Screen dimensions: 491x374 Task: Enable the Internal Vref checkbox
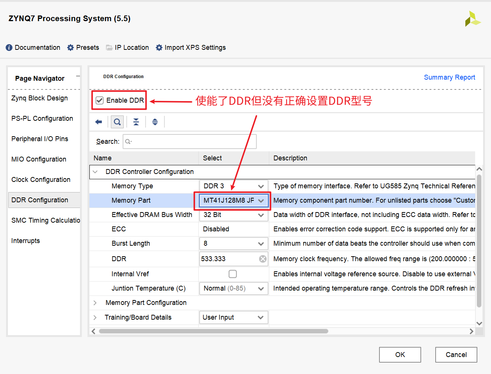(233, 274)
